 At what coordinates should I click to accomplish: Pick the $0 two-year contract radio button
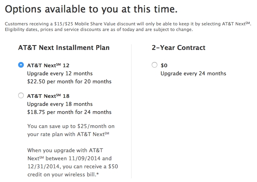click(x=155, y=65)
